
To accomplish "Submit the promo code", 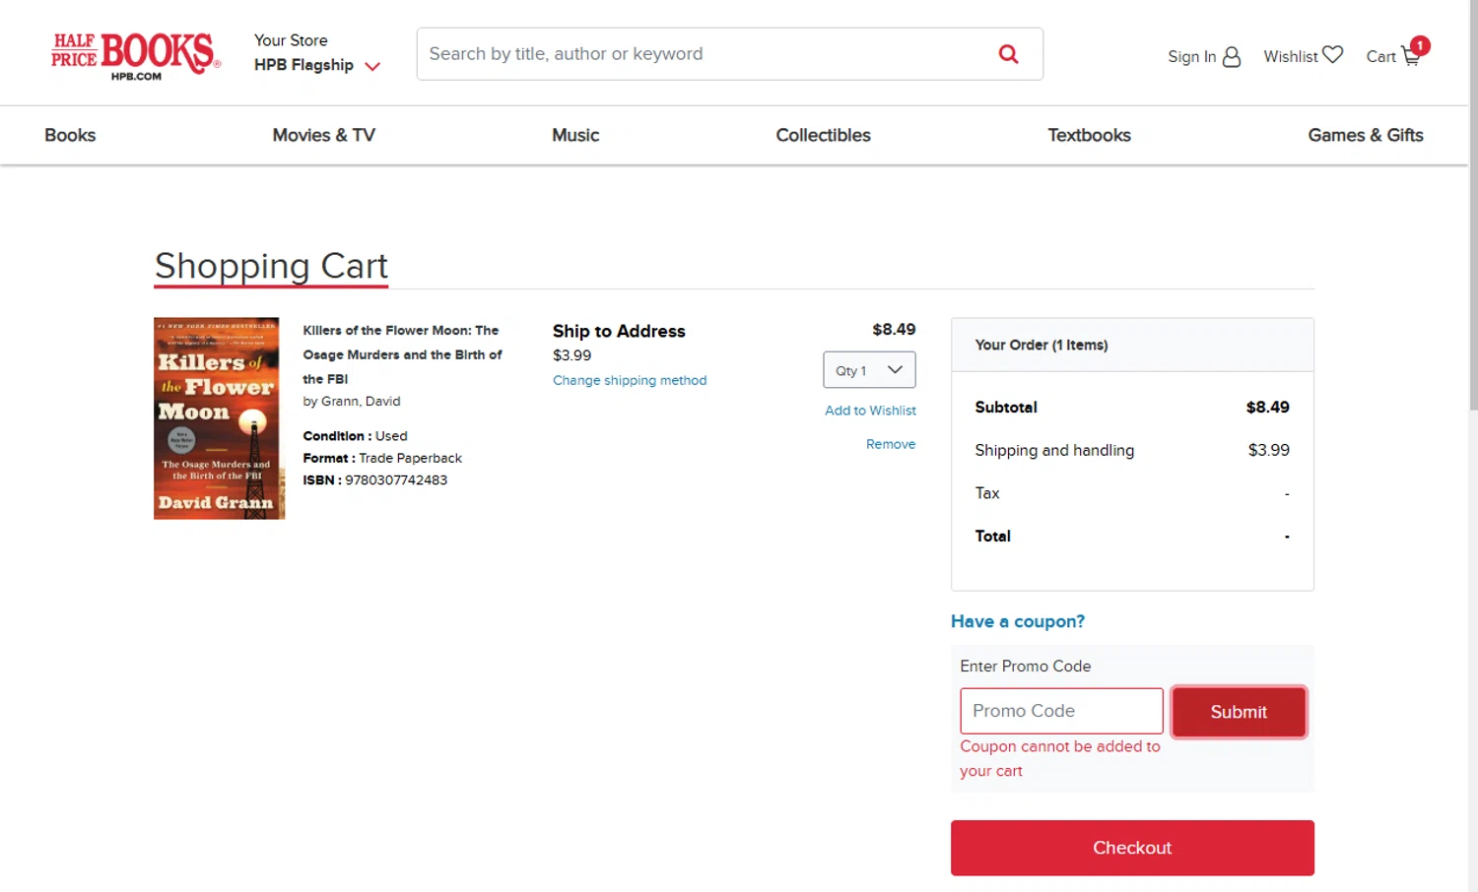I will 1239,712.
